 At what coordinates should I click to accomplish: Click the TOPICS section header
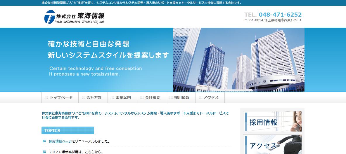[x=68, y=130]
